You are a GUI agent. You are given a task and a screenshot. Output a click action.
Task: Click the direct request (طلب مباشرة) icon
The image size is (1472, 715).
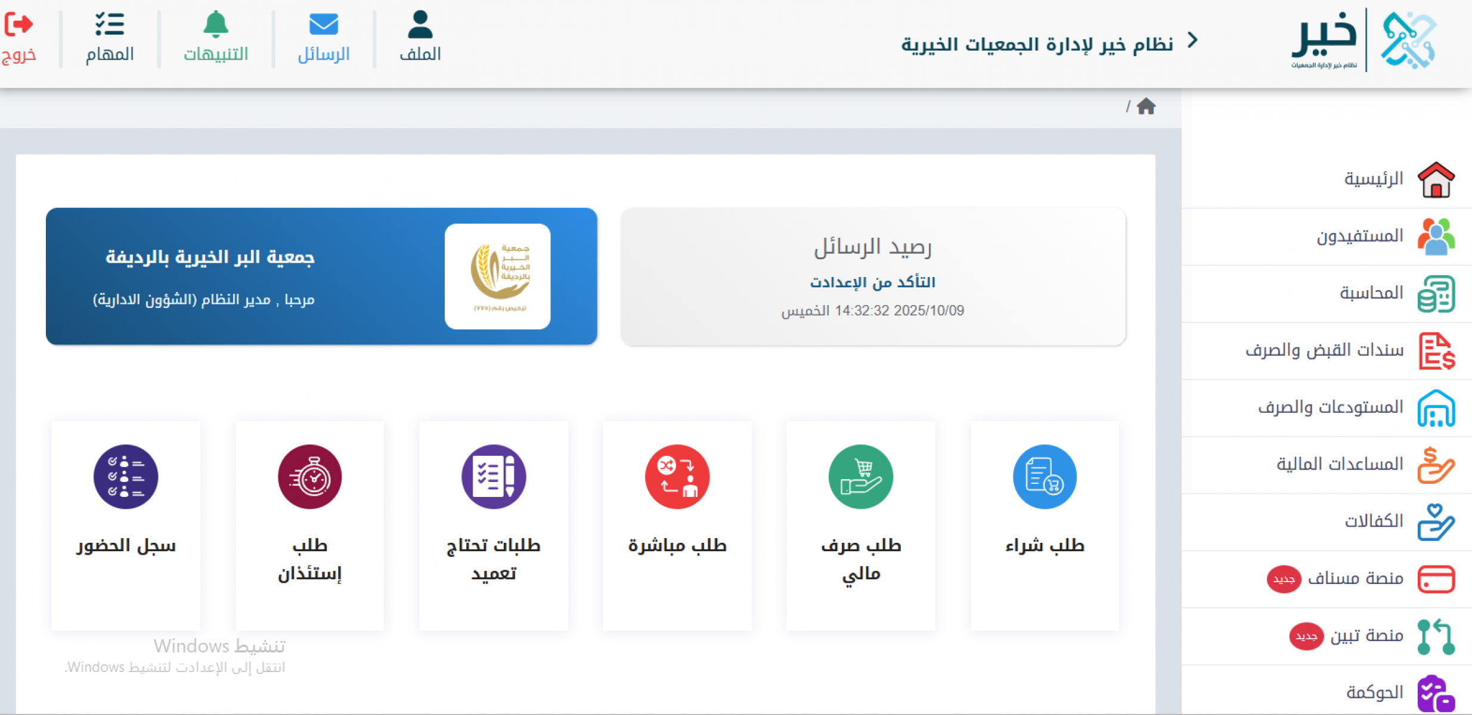[x=677, y=477]
